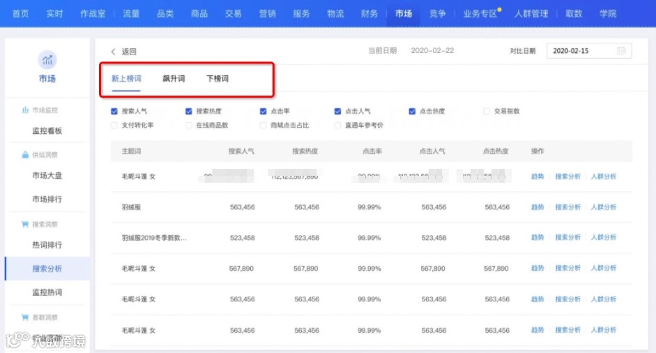Enable the 交易指数 checkbox
The width and height of the screenshot is (656, 353).
pos(487,111)
